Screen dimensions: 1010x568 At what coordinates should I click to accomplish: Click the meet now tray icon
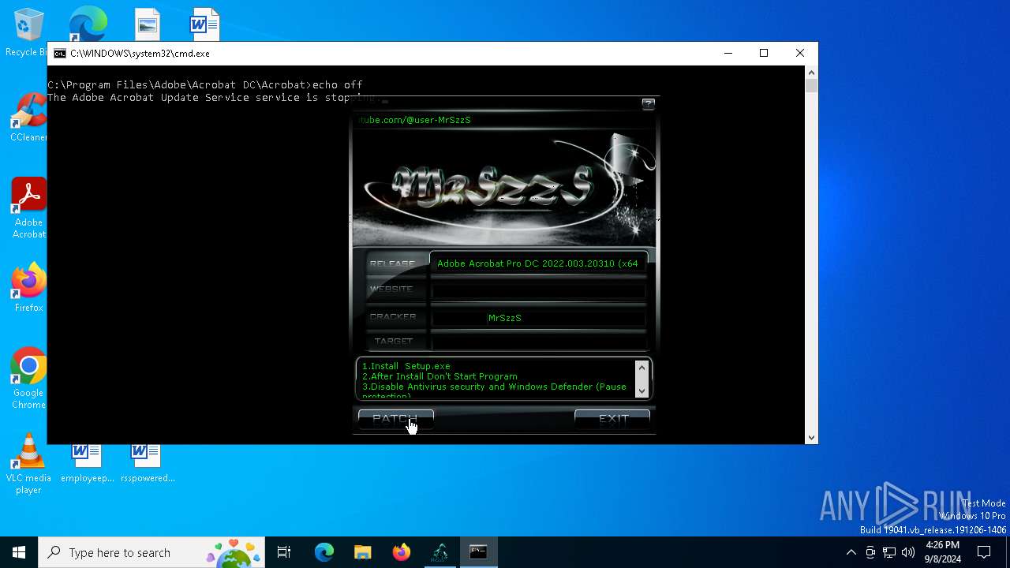click(x=870, y=552)
